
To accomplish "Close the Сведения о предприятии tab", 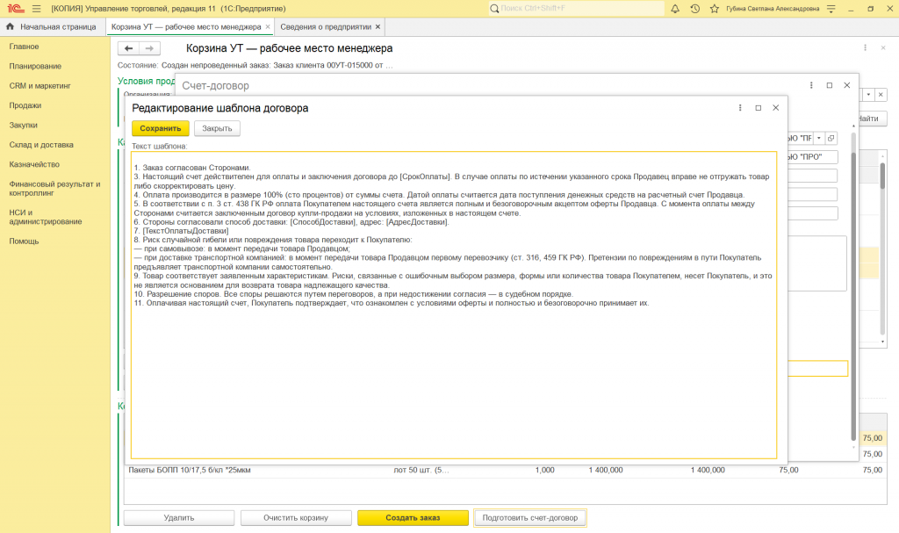I will (378, 27).
